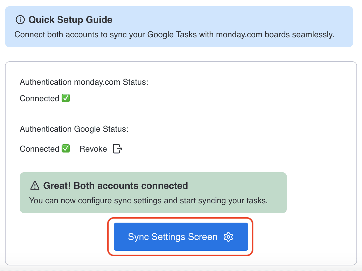Select the "Quick Setup Guide" heading
362x271 pixels.
[70, 20]
